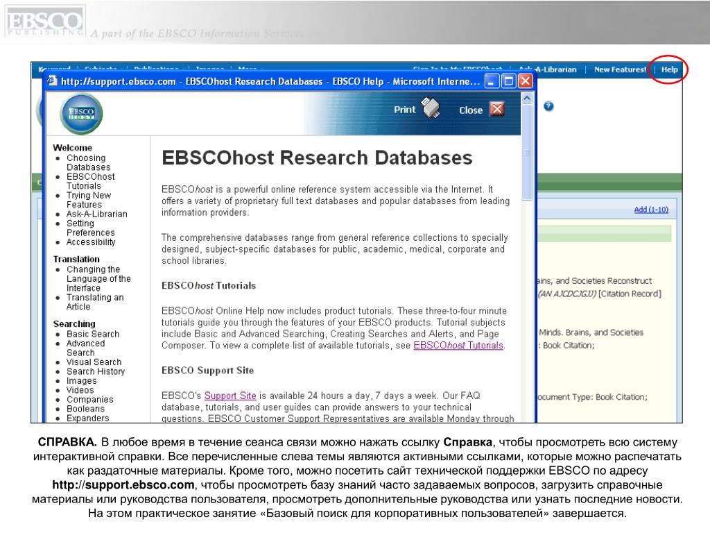Click the Print text label
This screenshot has width=710, height=533.
coord(404,110)
